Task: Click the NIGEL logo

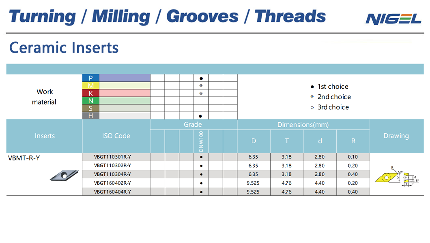Action: point(393,19)
